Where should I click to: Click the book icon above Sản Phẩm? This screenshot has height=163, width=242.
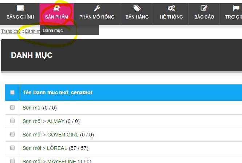[x=56, y=8]
